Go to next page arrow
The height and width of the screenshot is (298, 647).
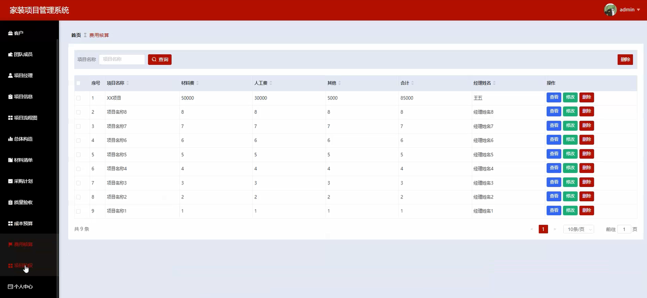[x=555, y=229]
